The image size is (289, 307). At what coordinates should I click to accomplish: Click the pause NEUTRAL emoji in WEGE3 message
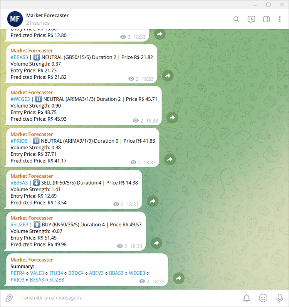[x=39, y=99]
